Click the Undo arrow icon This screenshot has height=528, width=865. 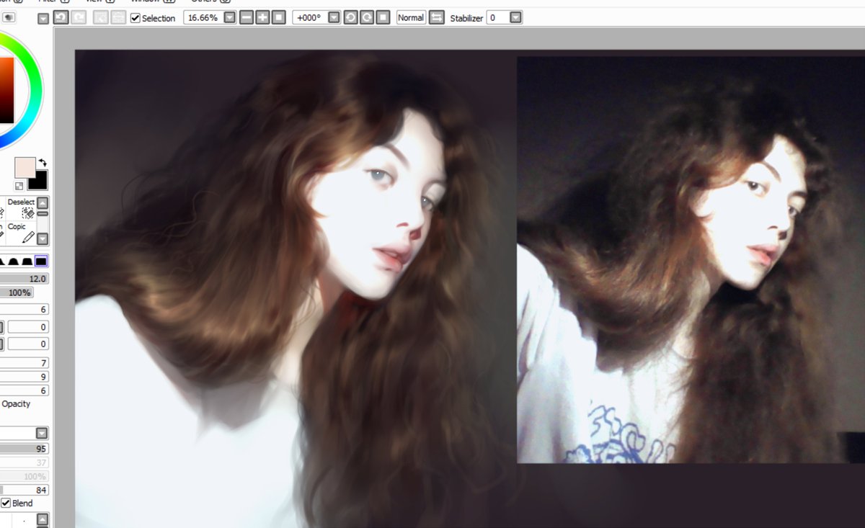pyautogui.click(x=61, y=18)
